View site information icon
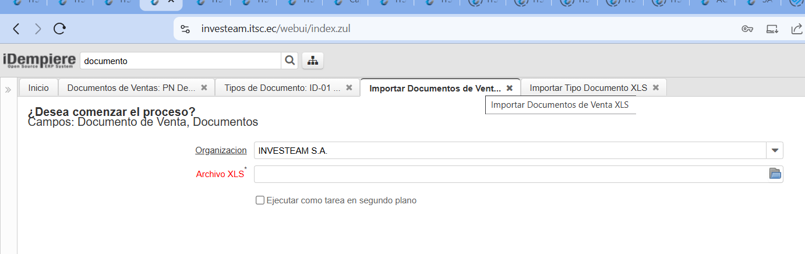The image size is (805, 254). pyautogui.click(x=185, y=29)
